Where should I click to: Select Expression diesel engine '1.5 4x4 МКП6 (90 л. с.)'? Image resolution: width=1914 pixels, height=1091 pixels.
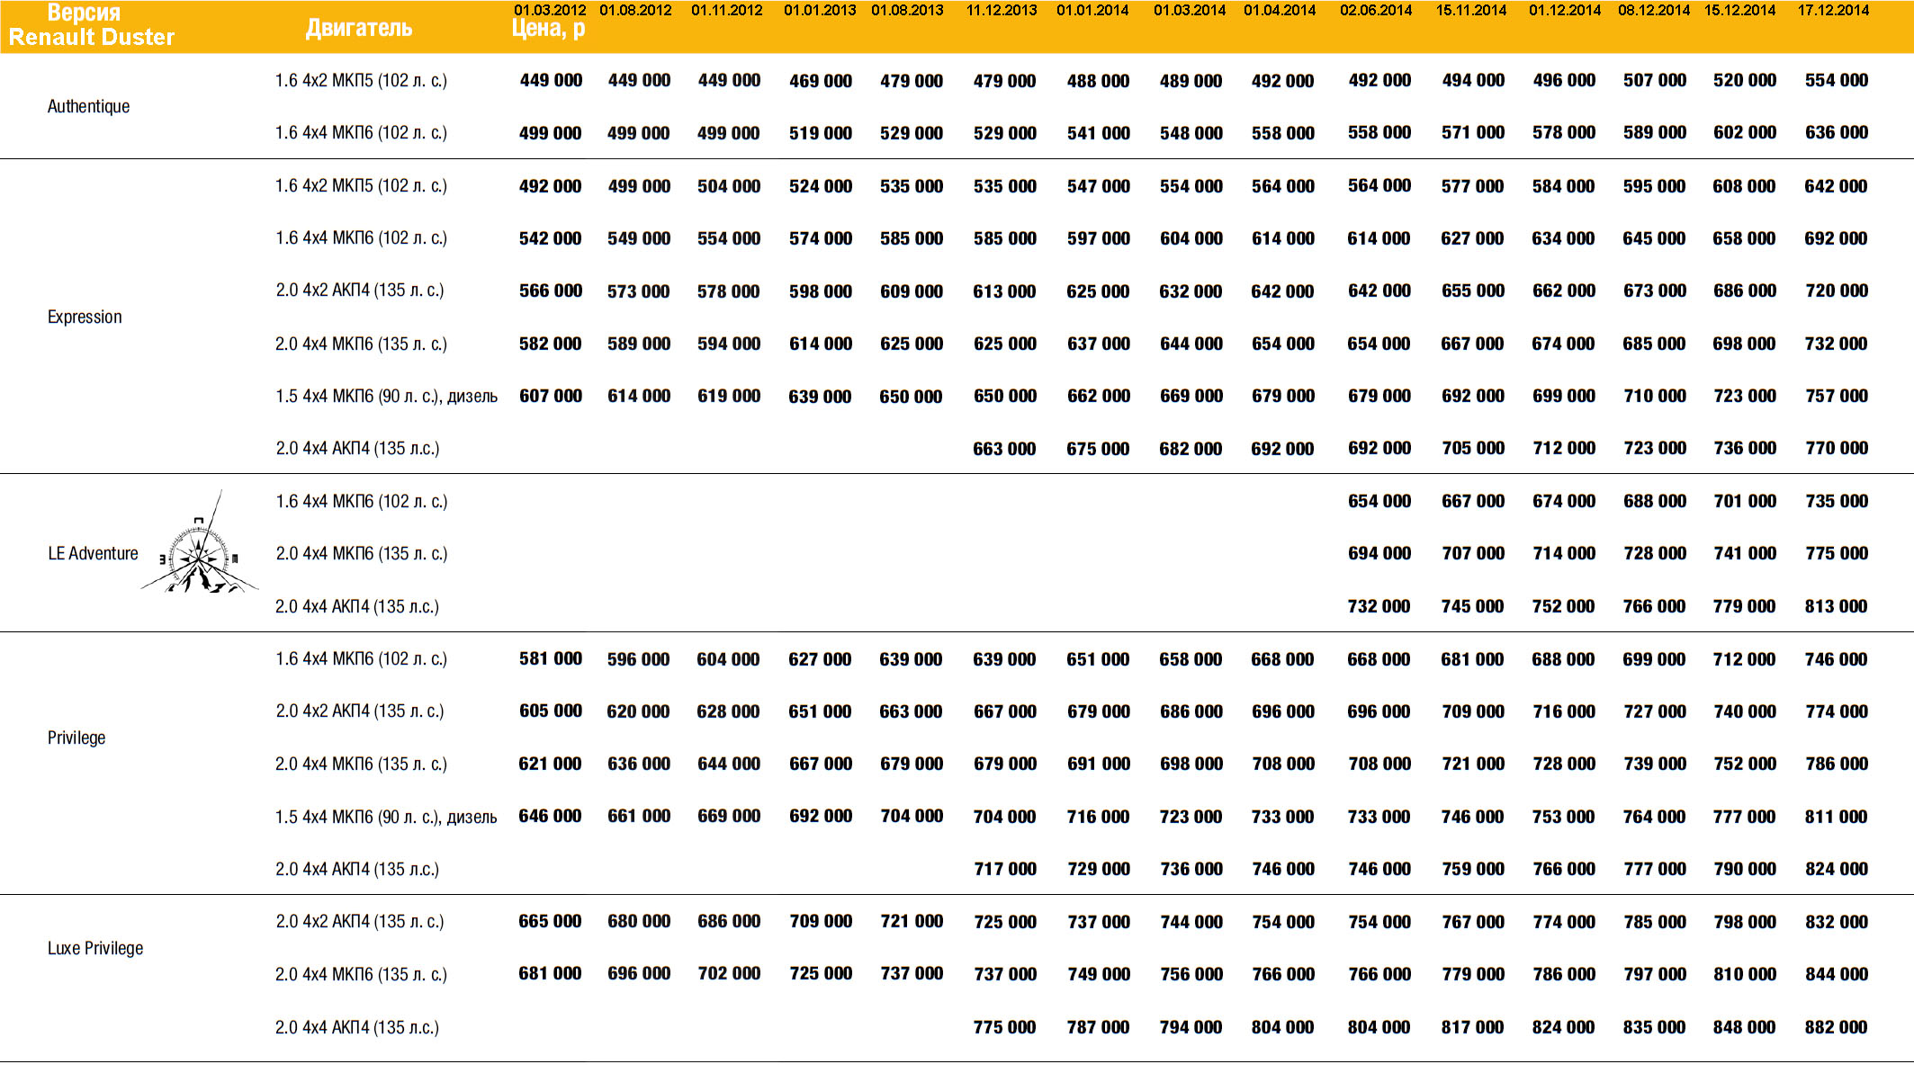point(386,396)
